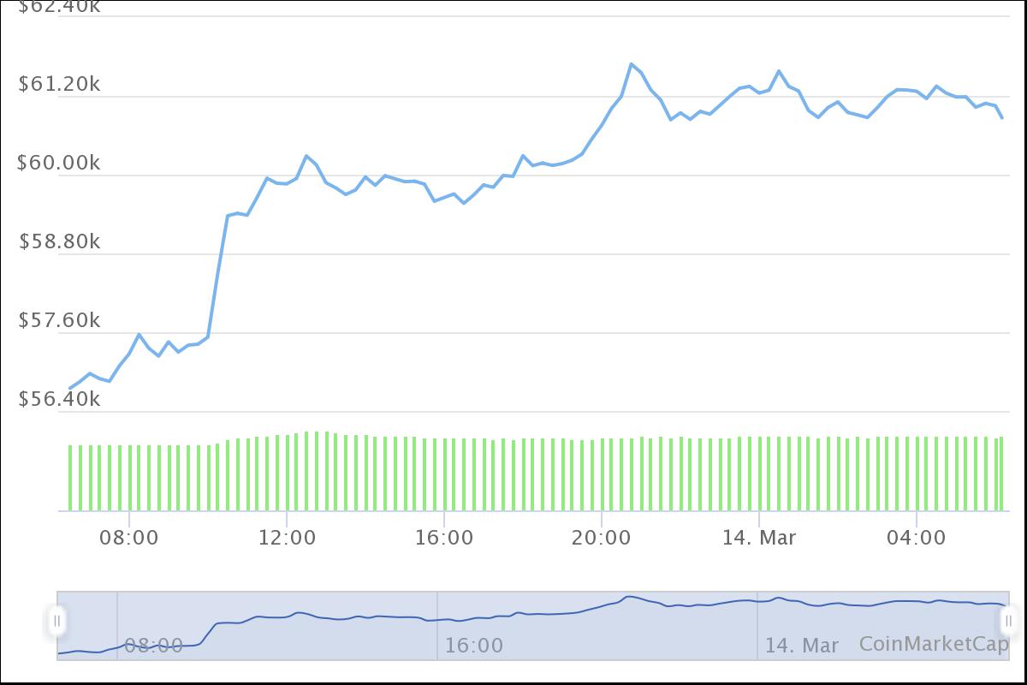Viewport: 1027px width, 685px height.
Task: Click the $61.20k price axis label
Action: pos(60,85)
